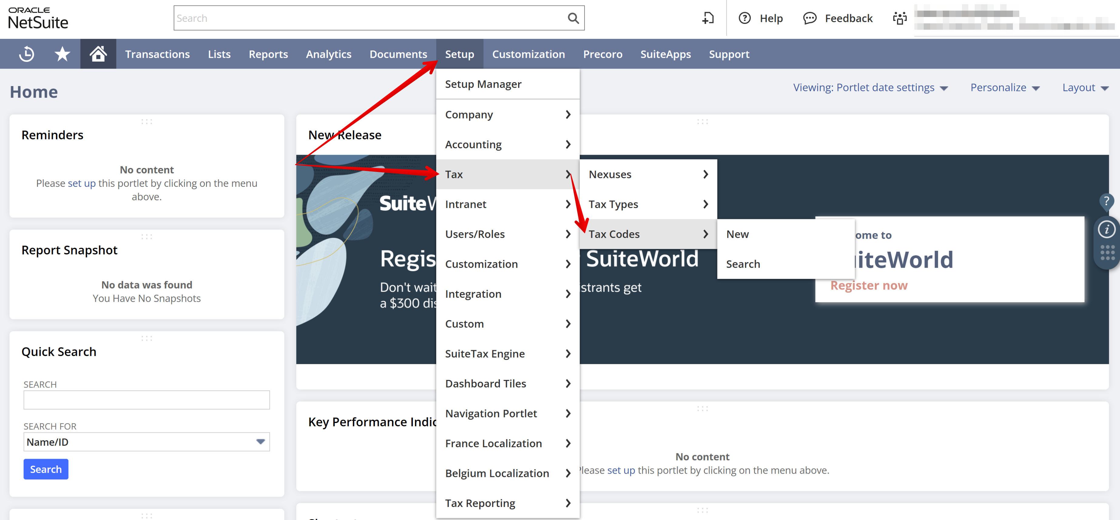Click Register now link
Screen dimensions: 1120x520
point(869,286)
